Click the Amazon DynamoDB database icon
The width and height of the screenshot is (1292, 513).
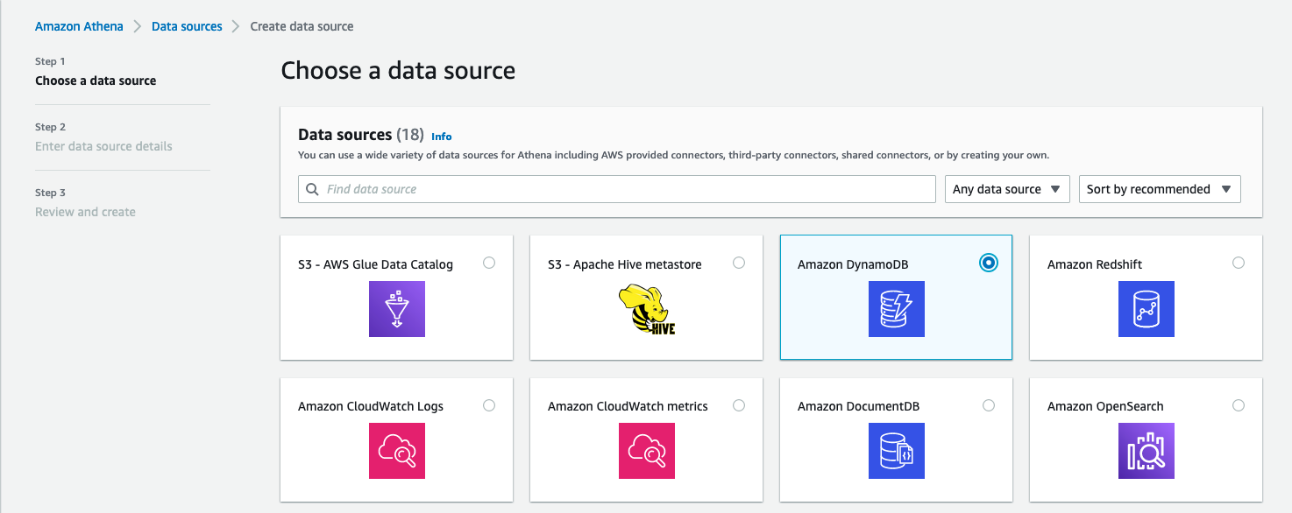pos(896,308)
